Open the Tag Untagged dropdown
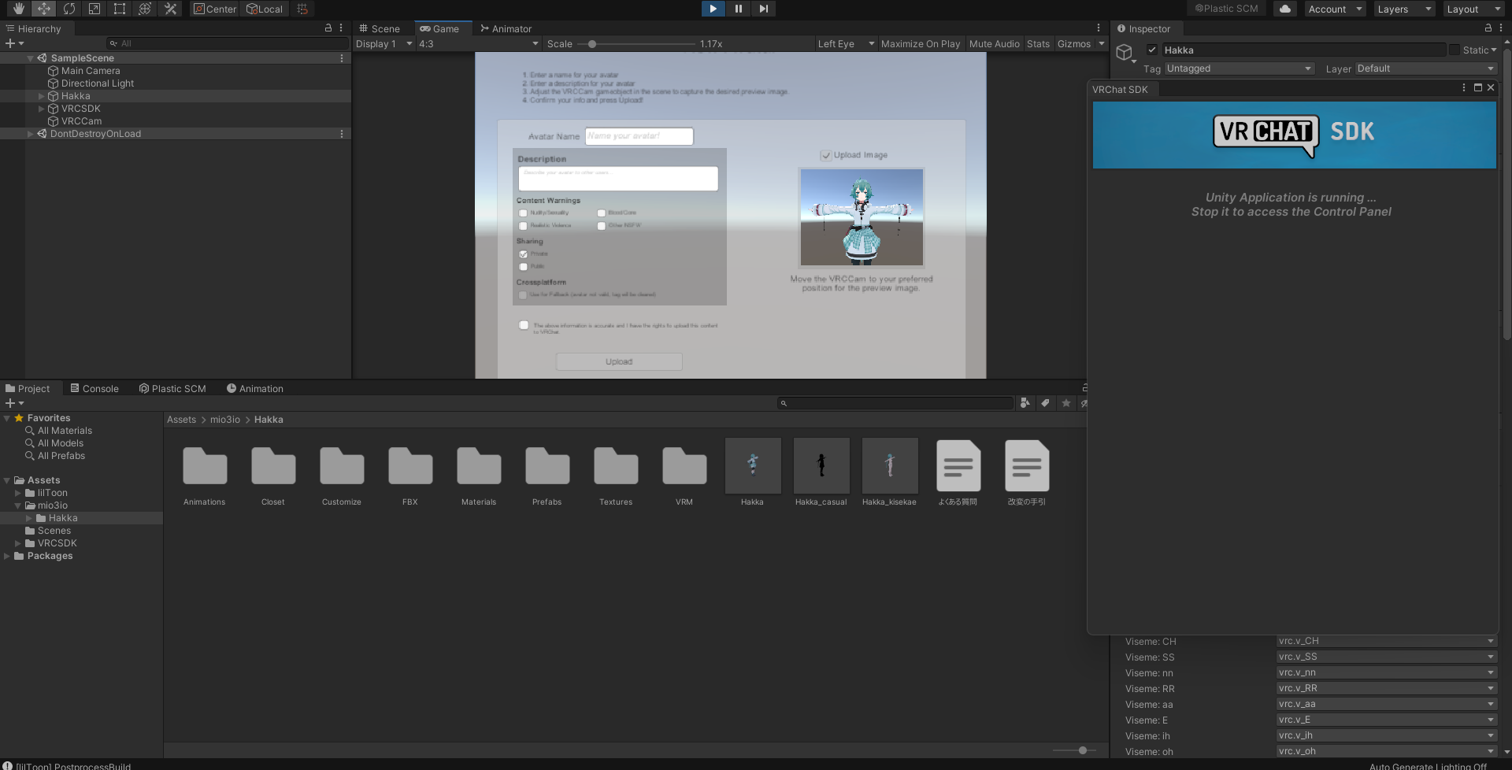Screen dimensions: 1512x770 coord(1240,68)
